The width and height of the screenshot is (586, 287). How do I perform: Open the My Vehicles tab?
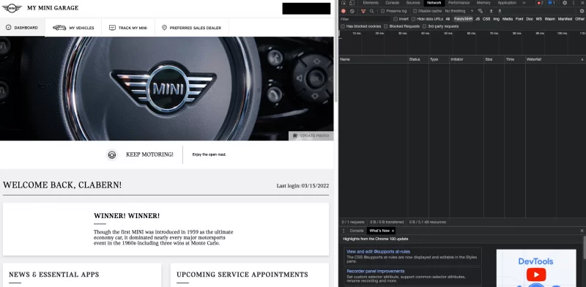click(x=73, y=28)
